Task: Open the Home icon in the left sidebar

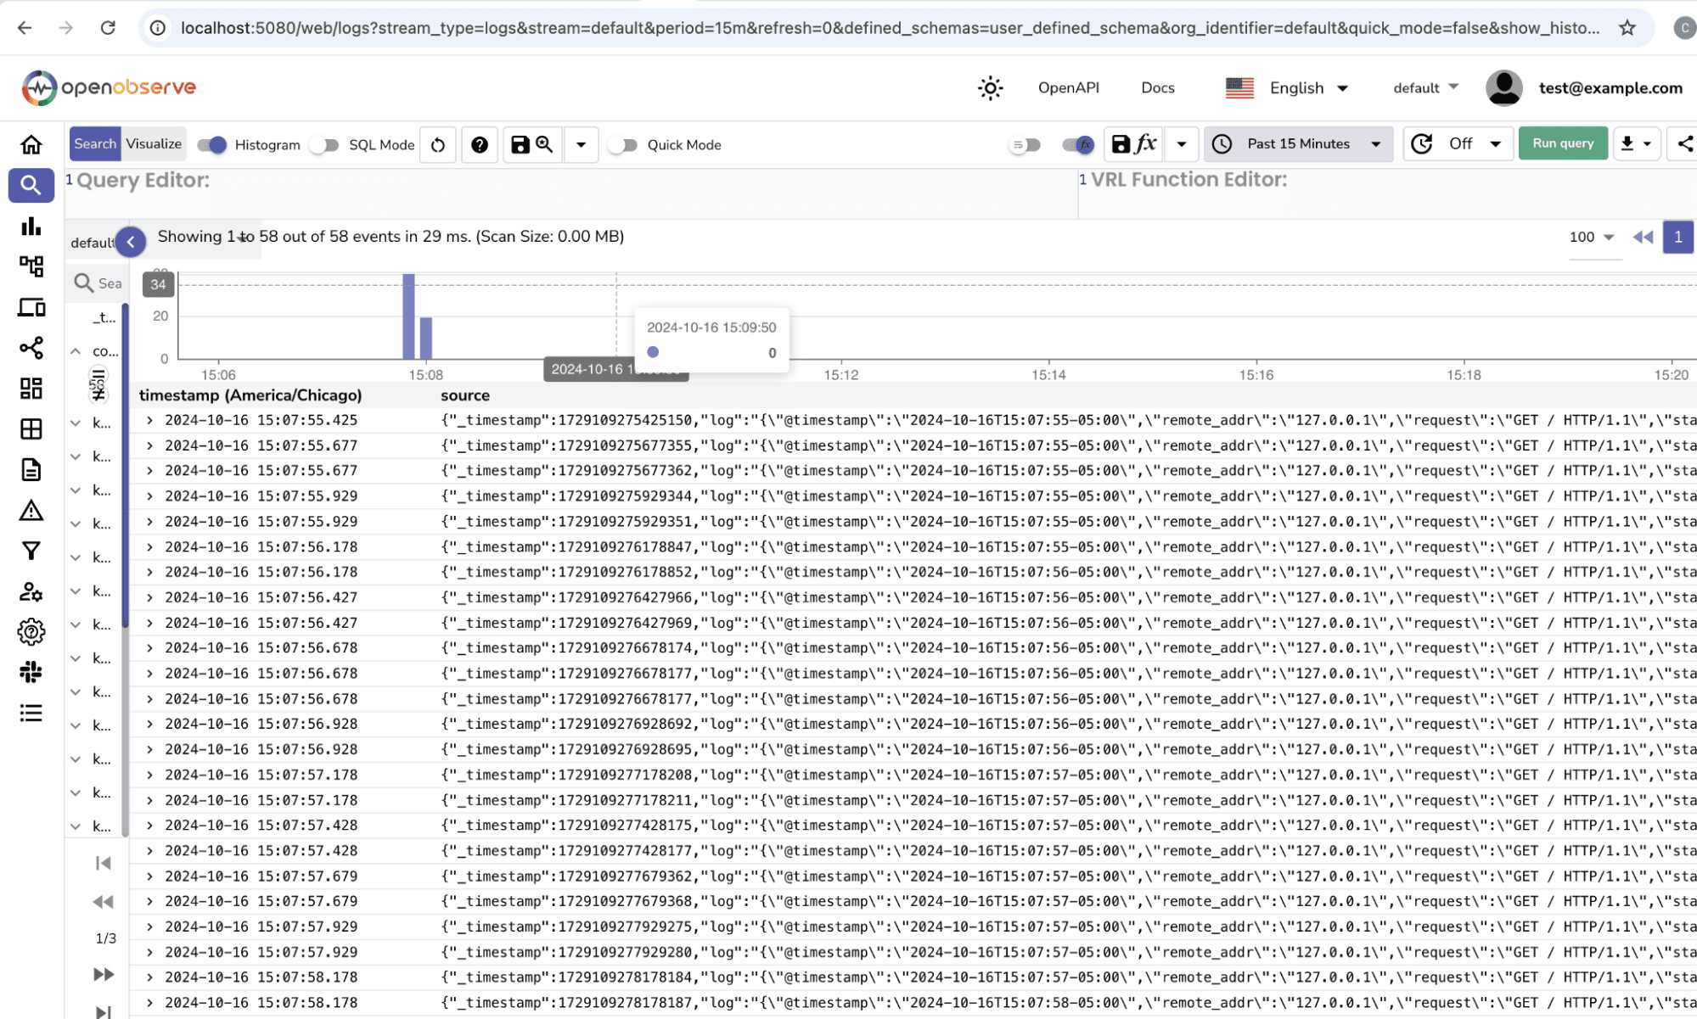Action: pyautogui.click(x=31, y=144)
